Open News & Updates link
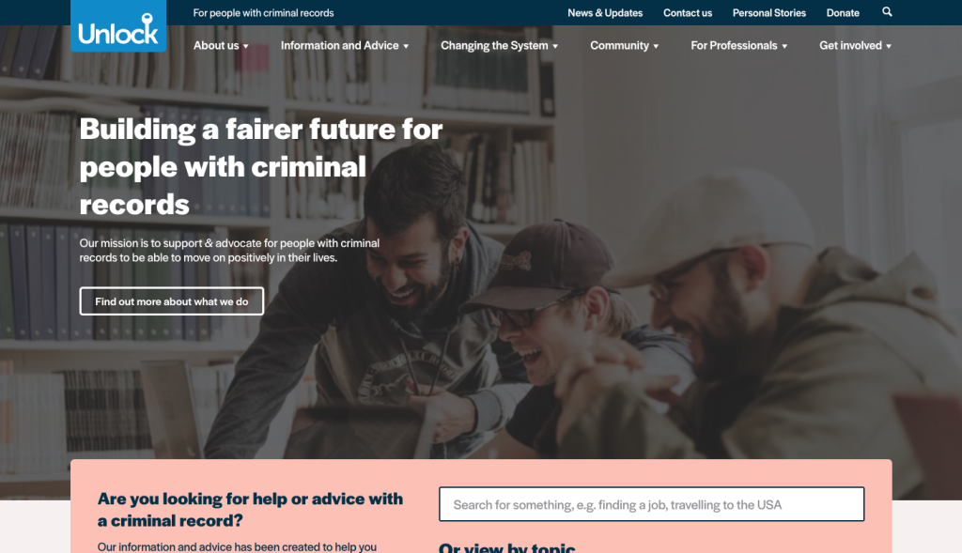The height and width of the screenshot is (553, 962). 605,13
